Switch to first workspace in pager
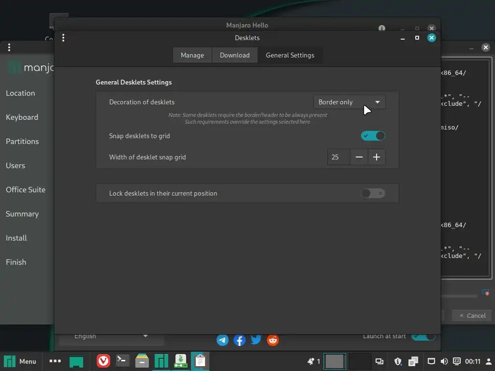The width and height of the screenshot is (495, 371). click(x=335, y=361)
